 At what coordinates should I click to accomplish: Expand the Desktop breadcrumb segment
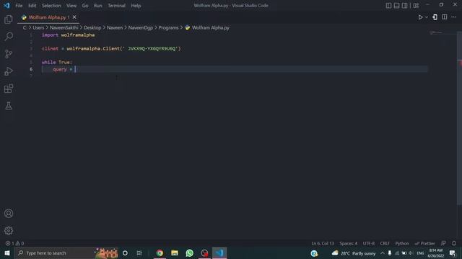click(92, 27)
